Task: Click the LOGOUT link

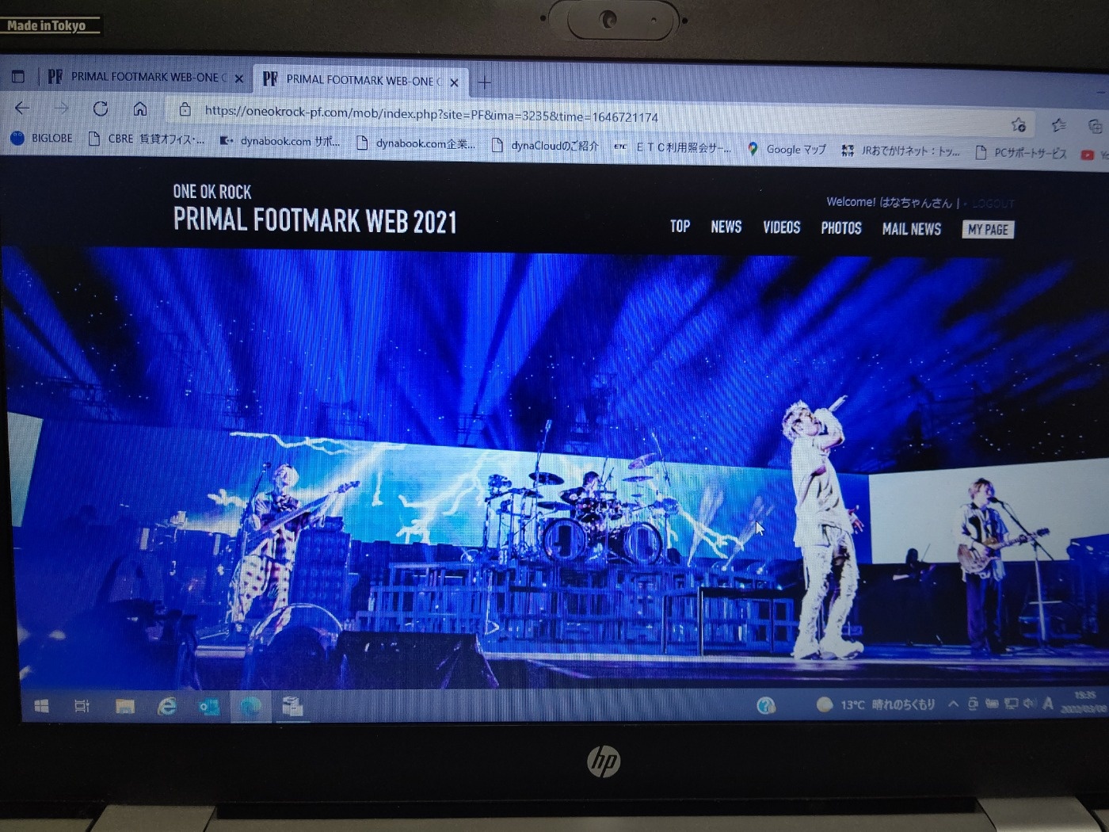Action: pos(993,204)
